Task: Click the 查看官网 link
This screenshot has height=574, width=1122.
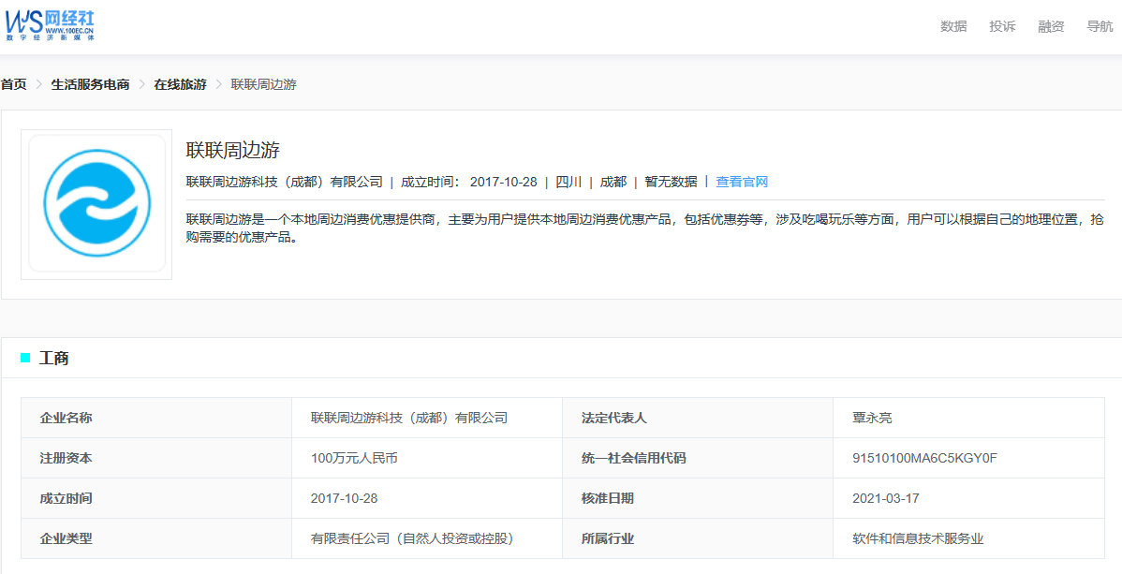Action: pyautogui.click(x=742, y=182)
